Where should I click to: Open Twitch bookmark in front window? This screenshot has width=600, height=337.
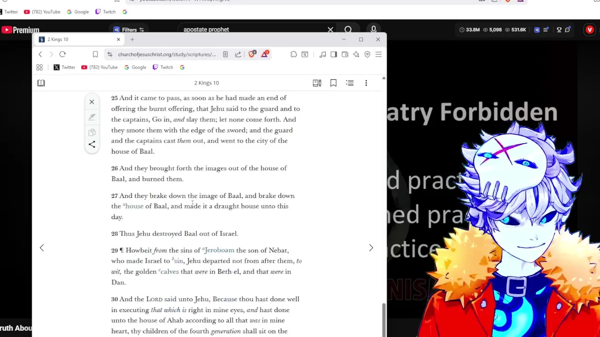163,67
